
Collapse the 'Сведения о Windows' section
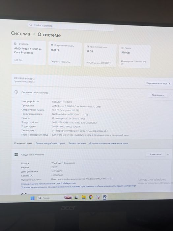(x=168, y=154)
